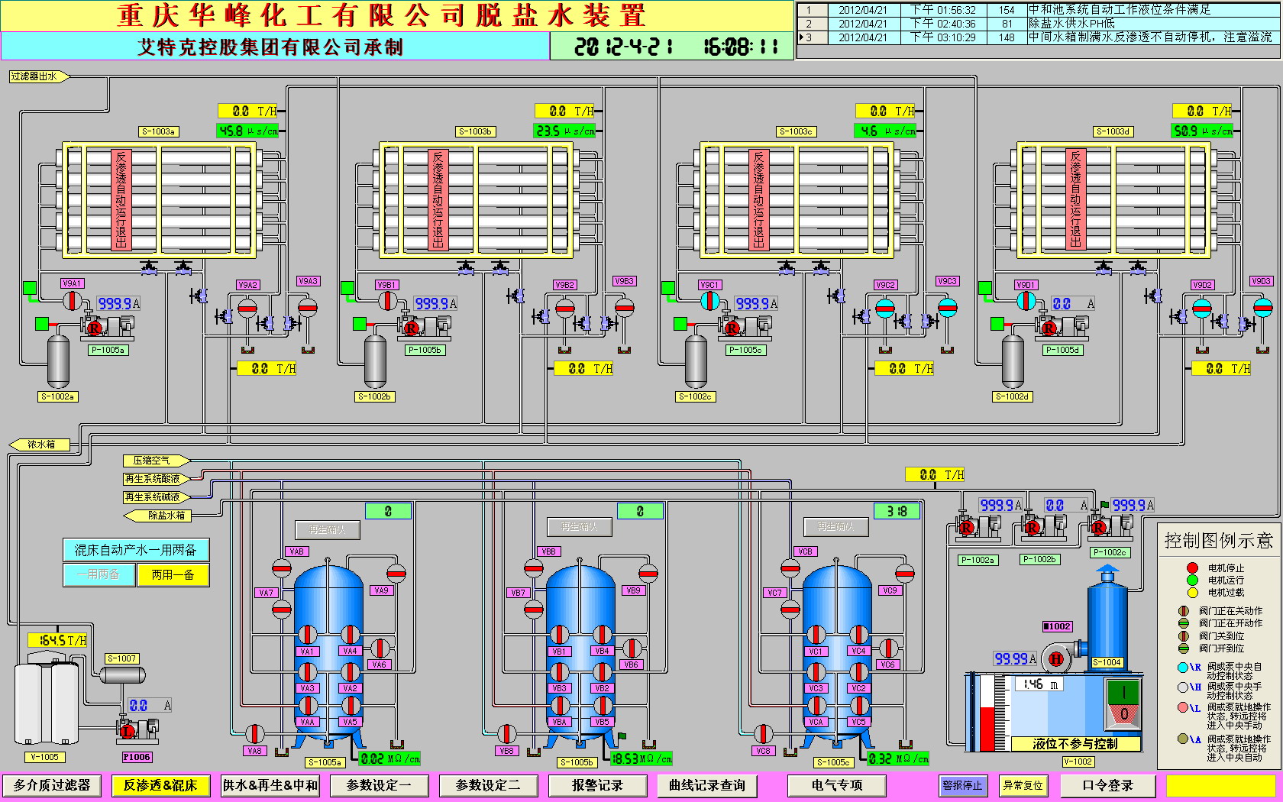Click the 1.46 m level readout
Screen dimensions: 1283x802
(x=1039, y=684)
